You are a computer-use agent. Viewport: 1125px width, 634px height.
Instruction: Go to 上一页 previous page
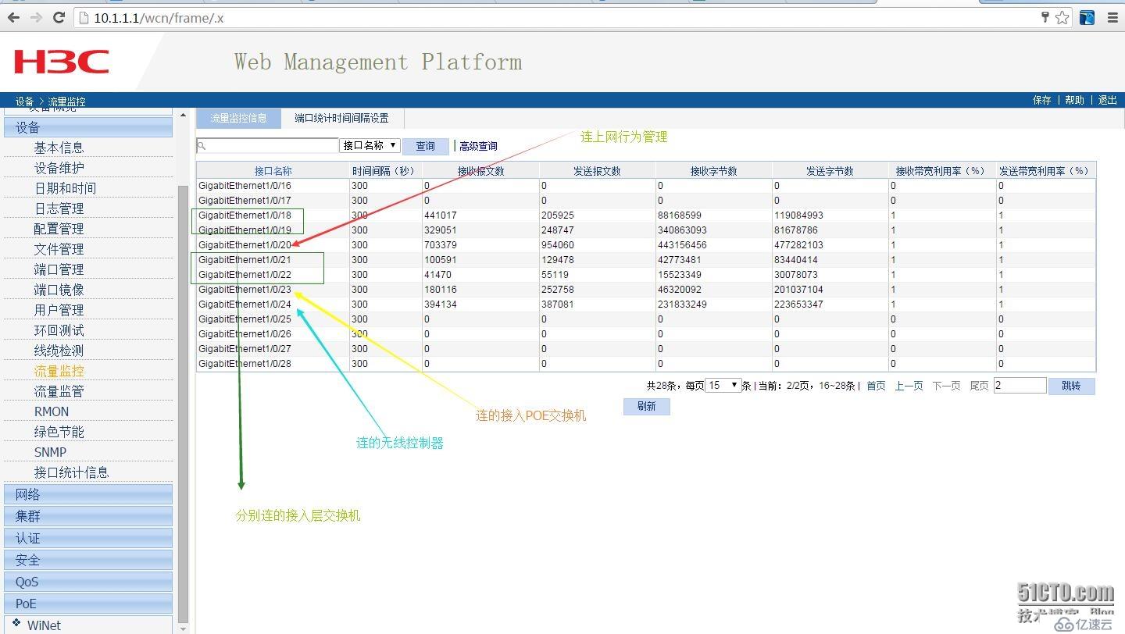(909, 386)
